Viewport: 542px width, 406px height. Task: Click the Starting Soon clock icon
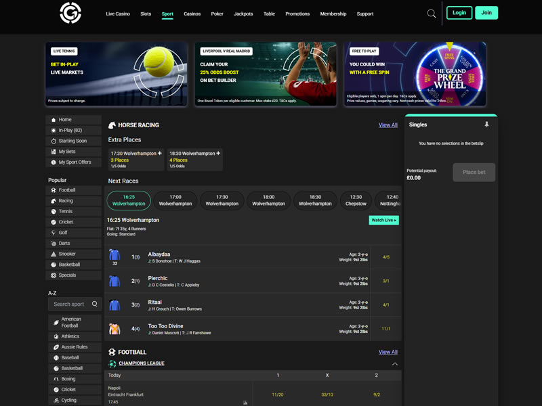coord(53,141)
